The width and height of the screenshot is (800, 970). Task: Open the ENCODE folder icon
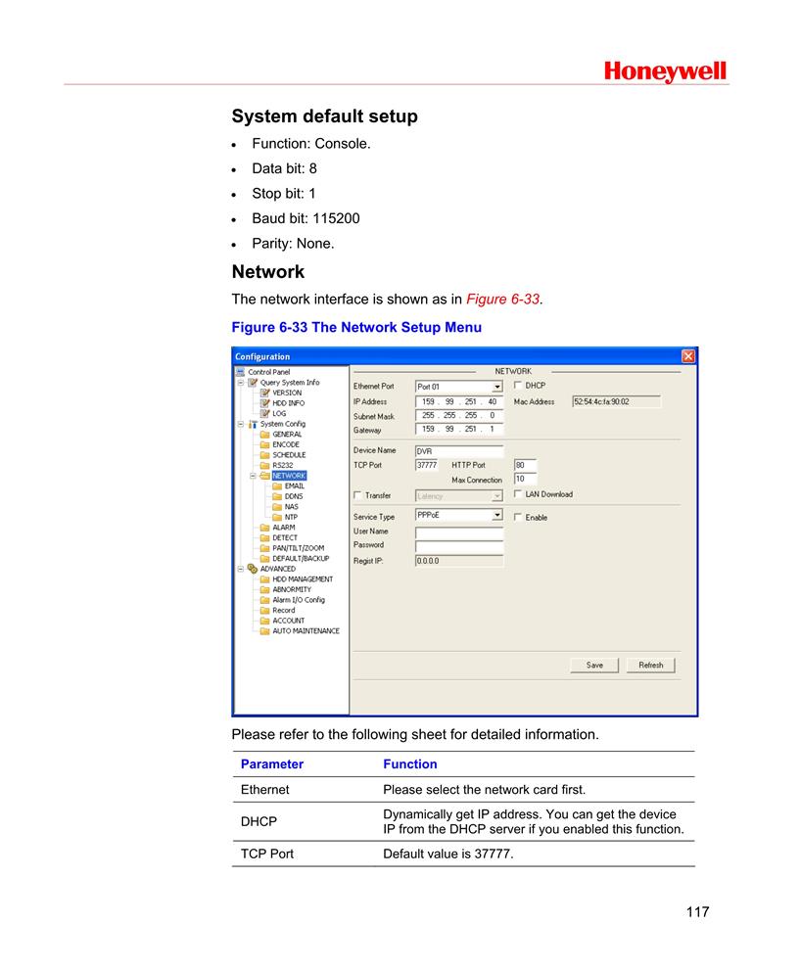pos(264,444)
